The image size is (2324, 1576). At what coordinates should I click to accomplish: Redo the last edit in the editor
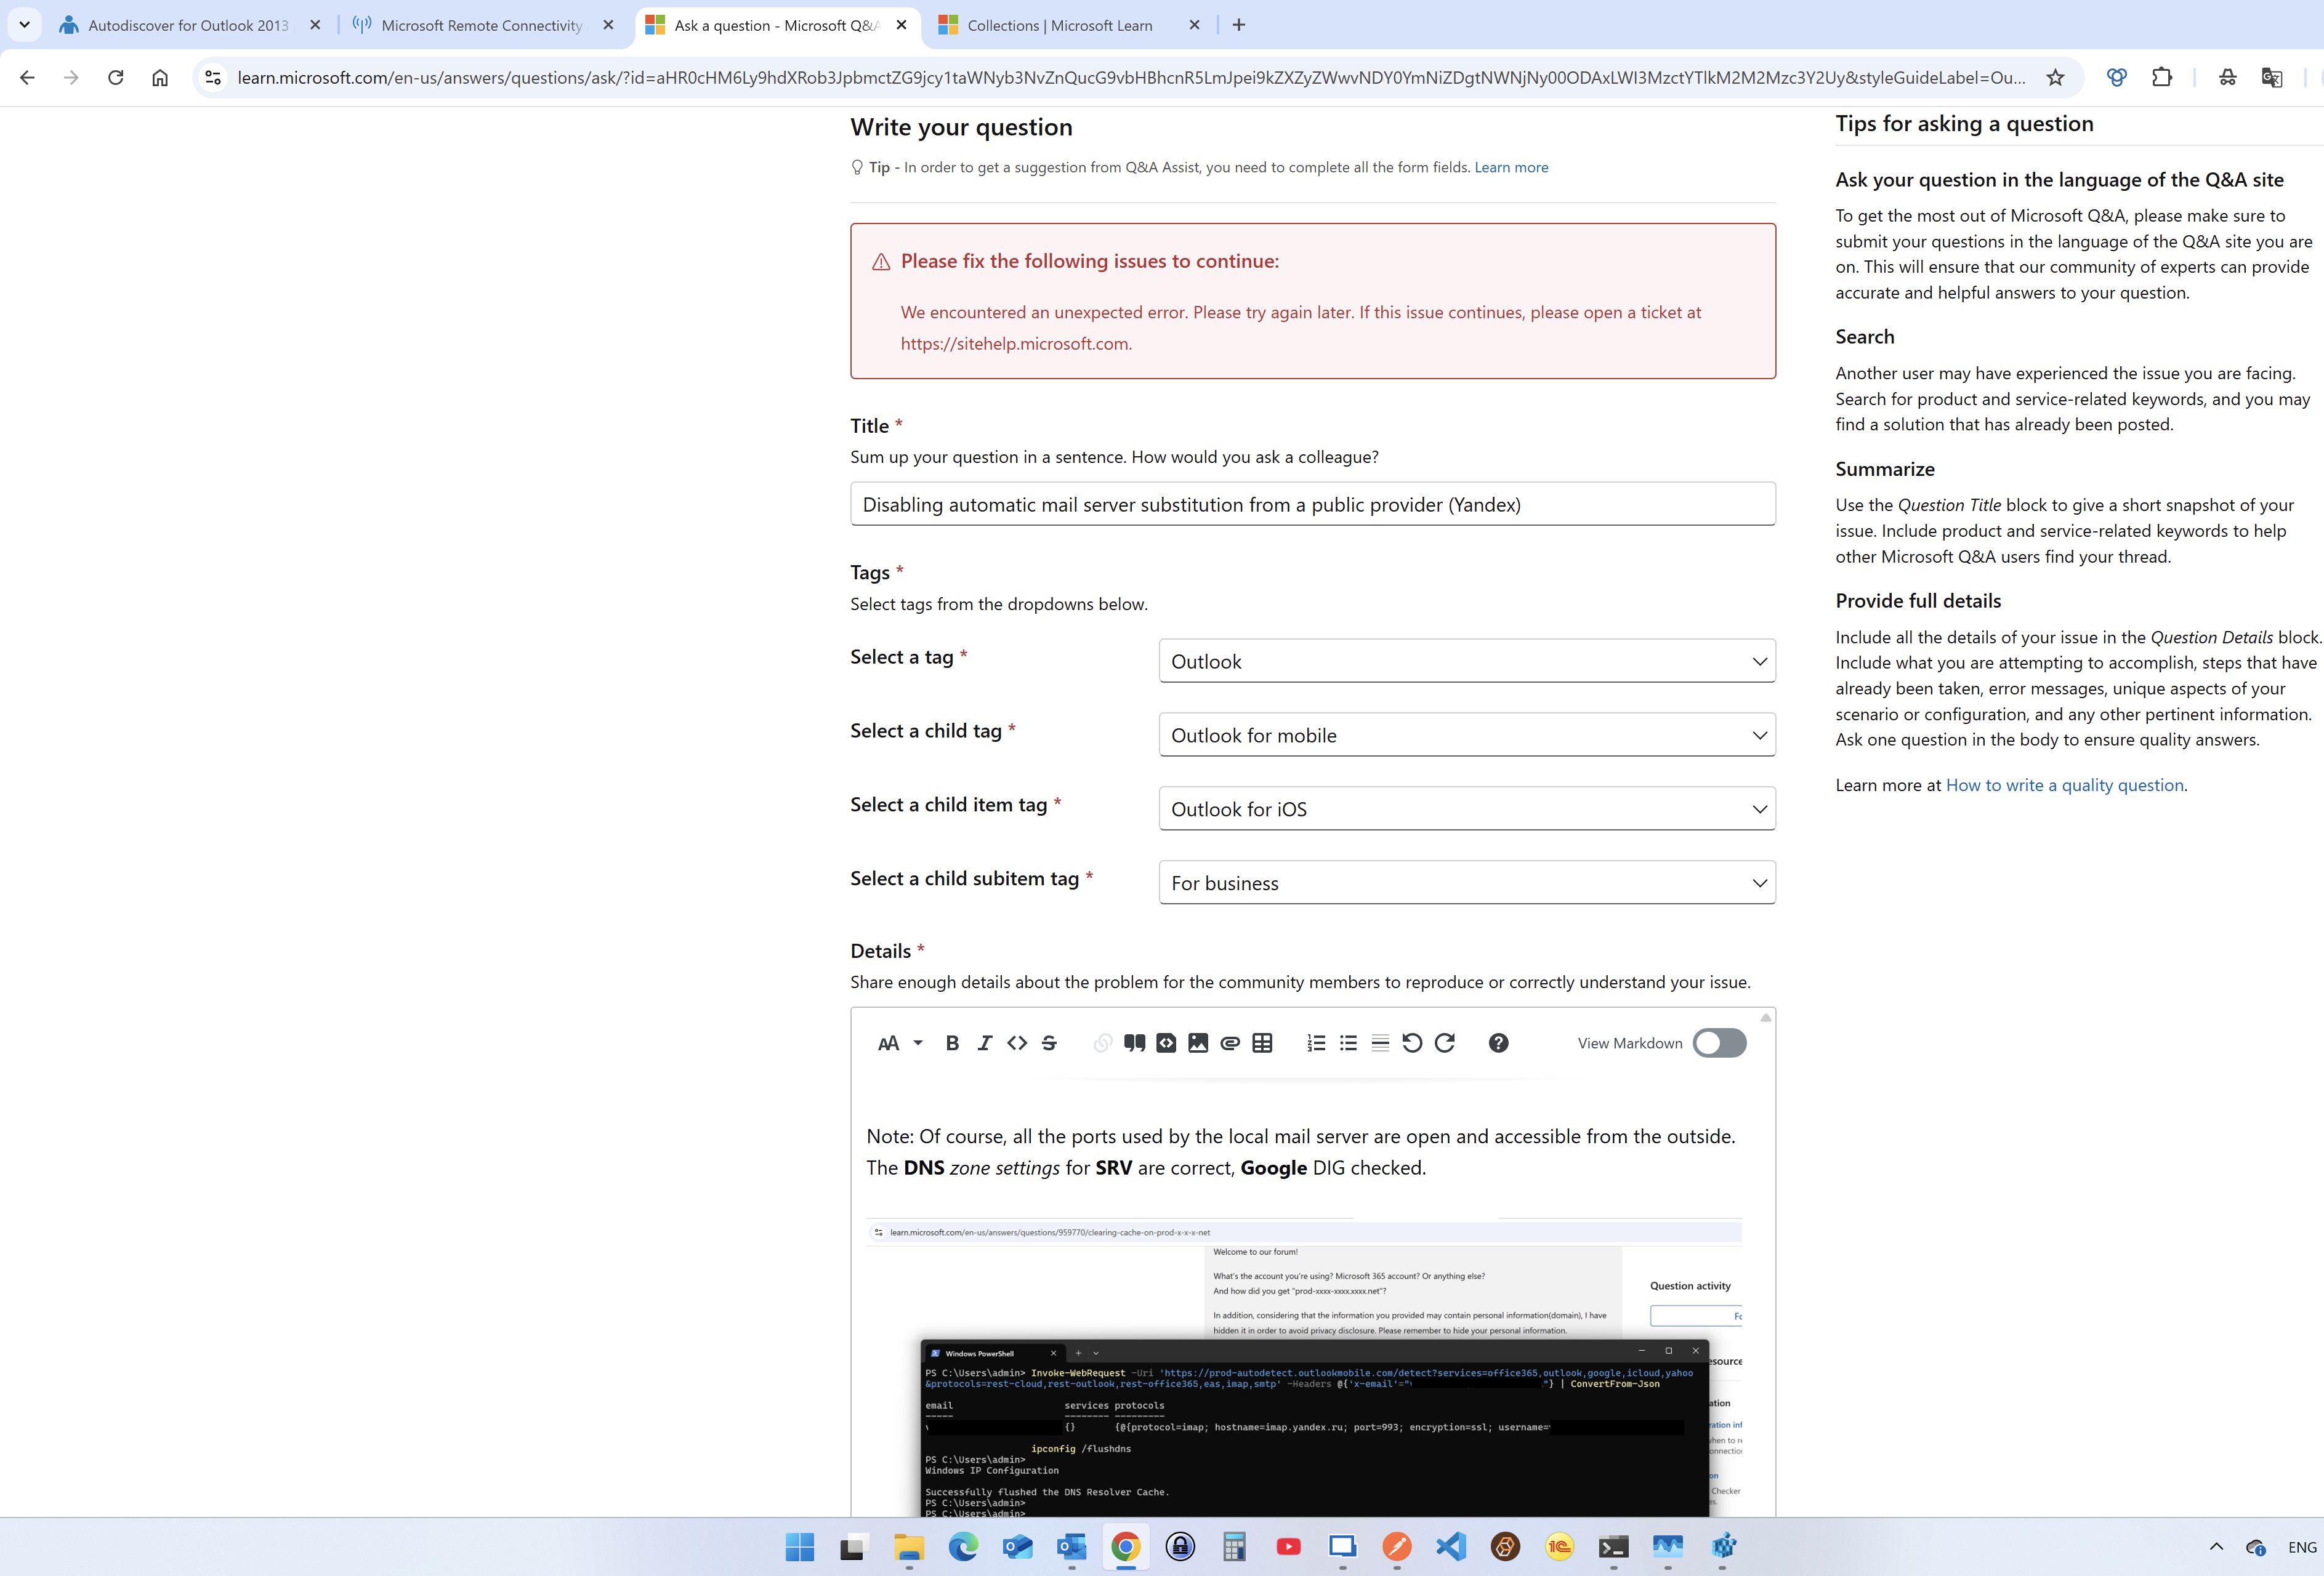pos(1445,1043)
